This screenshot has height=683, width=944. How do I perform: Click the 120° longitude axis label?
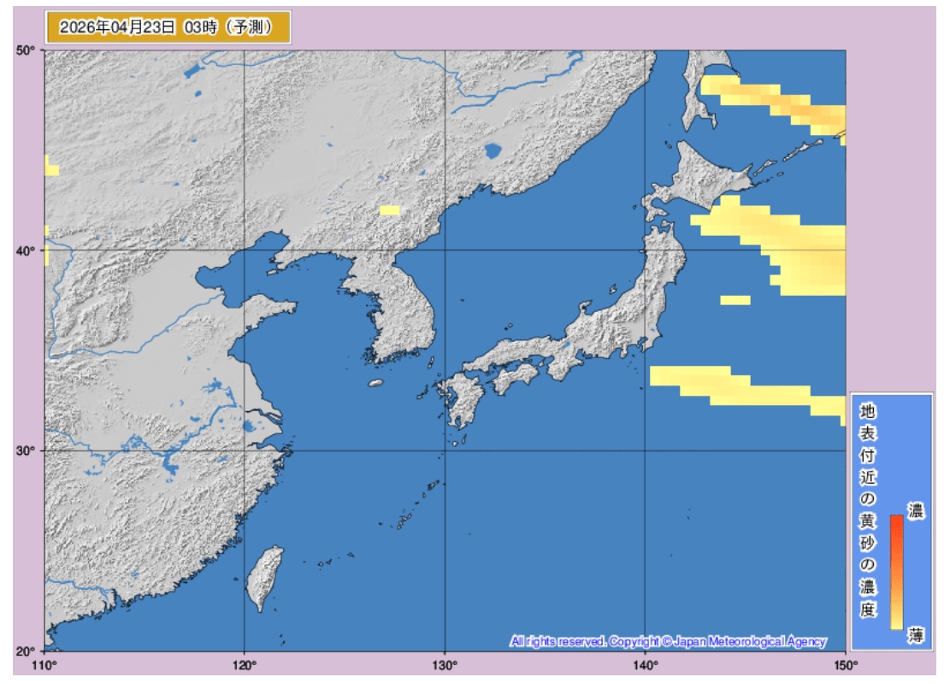pyautogui.click(x=245, y=664)
